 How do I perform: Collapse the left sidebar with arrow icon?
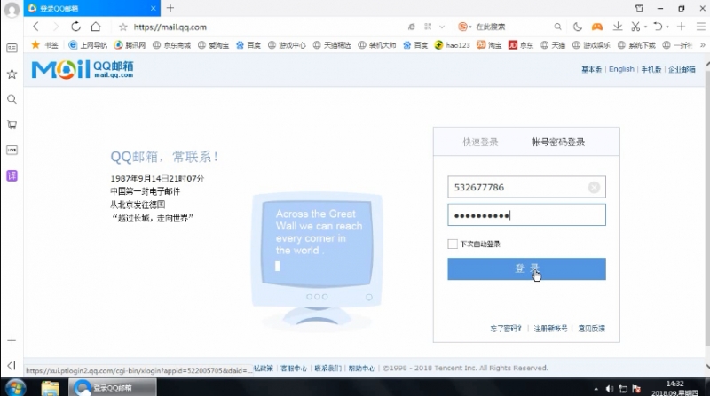coord(12,365)
